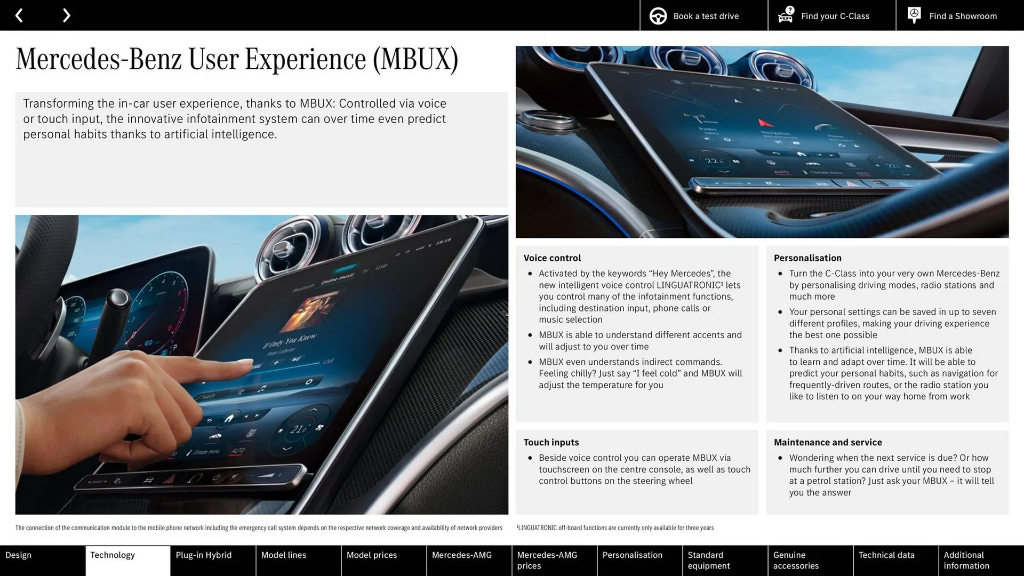Click Find a Showroom
The image size is (1024, 576).
click(963, 15)
